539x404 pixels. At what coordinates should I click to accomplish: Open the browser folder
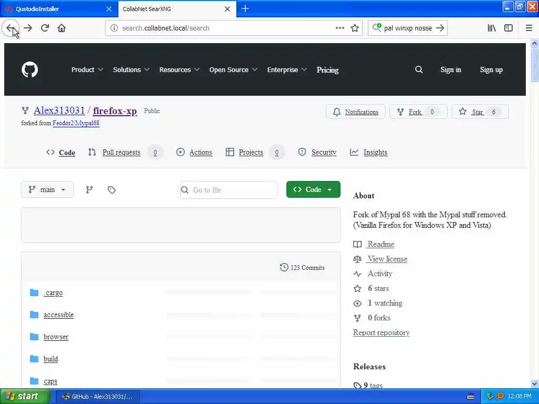56,337
